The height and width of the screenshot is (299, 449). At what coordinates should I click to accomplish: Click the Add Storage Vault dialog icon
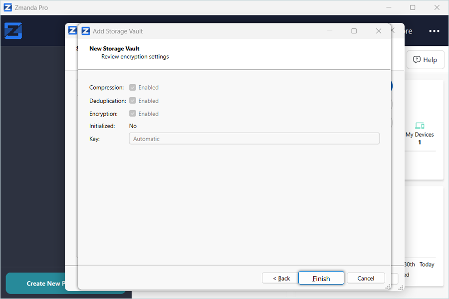tap(85, 31)
